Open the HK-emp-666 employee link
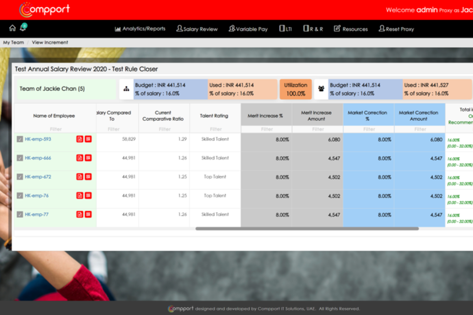Viewport: 473px width, 315px height. [x=38, y=158]
